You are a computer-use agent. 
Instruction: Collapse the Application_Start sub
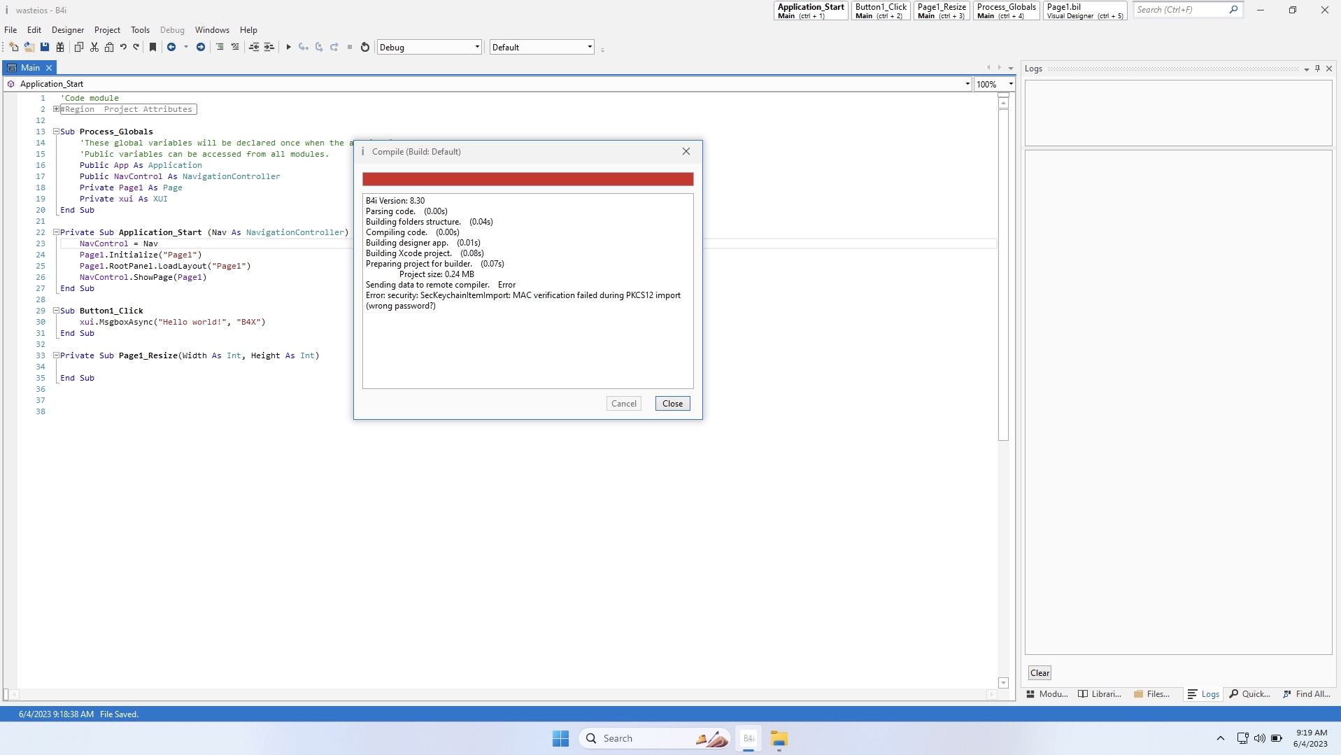coord(56,232)
